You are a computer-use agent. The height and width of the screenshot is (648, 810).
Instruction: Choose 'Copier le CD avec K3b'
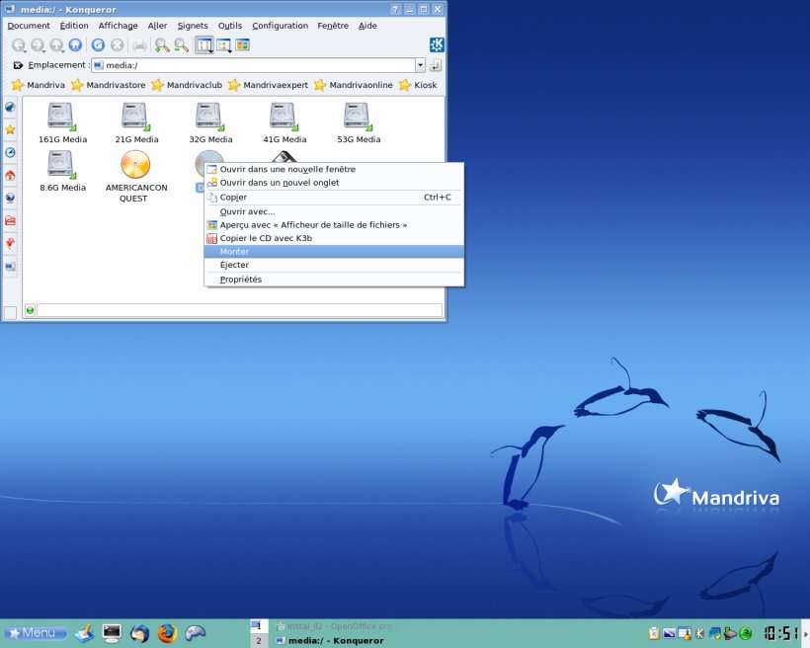tap(334, 238)
